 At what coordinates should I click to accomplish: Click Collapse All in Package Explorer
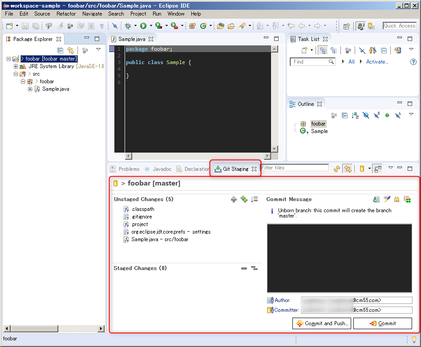(x=61, y=50)
